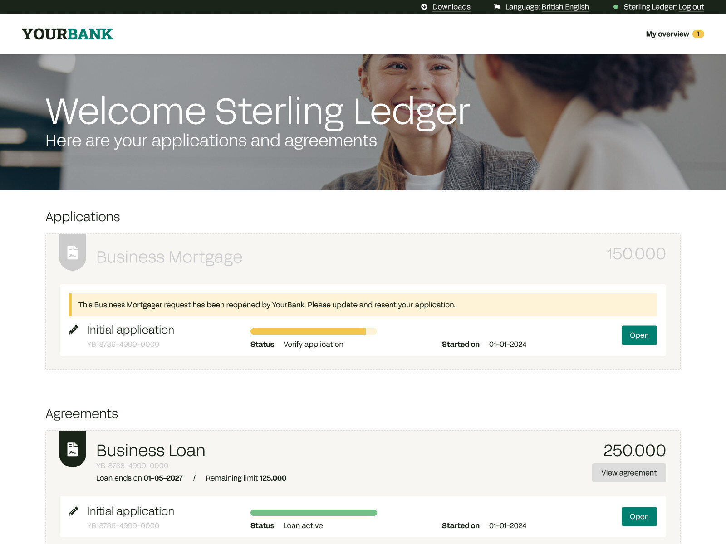Log out of Sterling Ledger account
The image size is (726, 544).
(x=691, y=7)
